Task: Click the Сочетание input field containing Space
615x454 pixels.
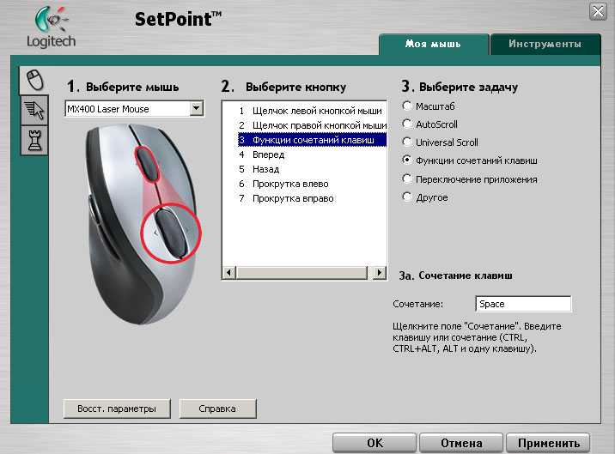Action: click(523, 304)
